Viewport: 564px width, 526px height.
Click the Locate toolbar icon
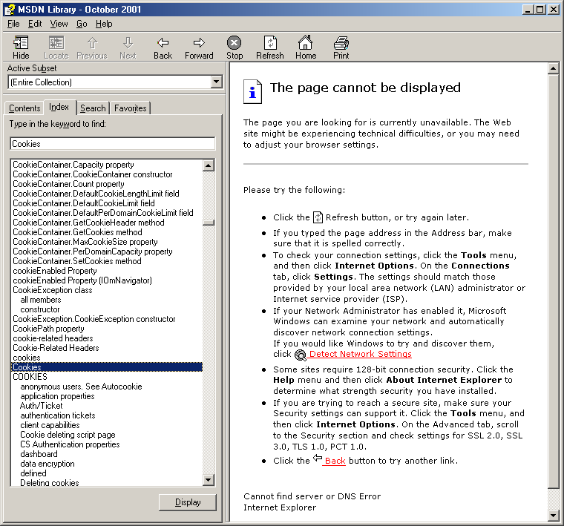click(56, 43)
